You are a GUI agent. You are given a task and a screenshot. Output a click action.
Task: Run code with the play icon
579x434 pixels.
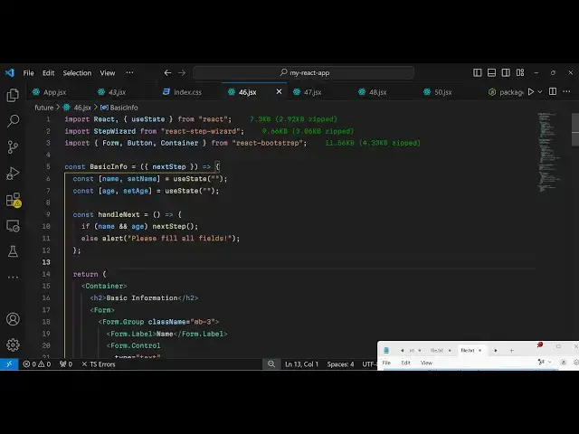pyautogui.click(x=531, y=91)
